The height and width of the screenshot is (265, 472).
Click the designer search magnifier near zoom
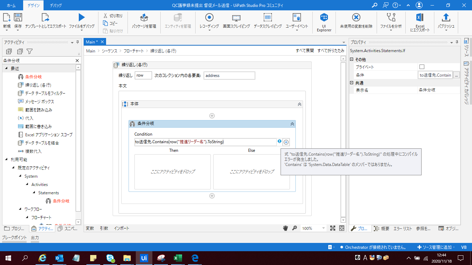[294, 228]
